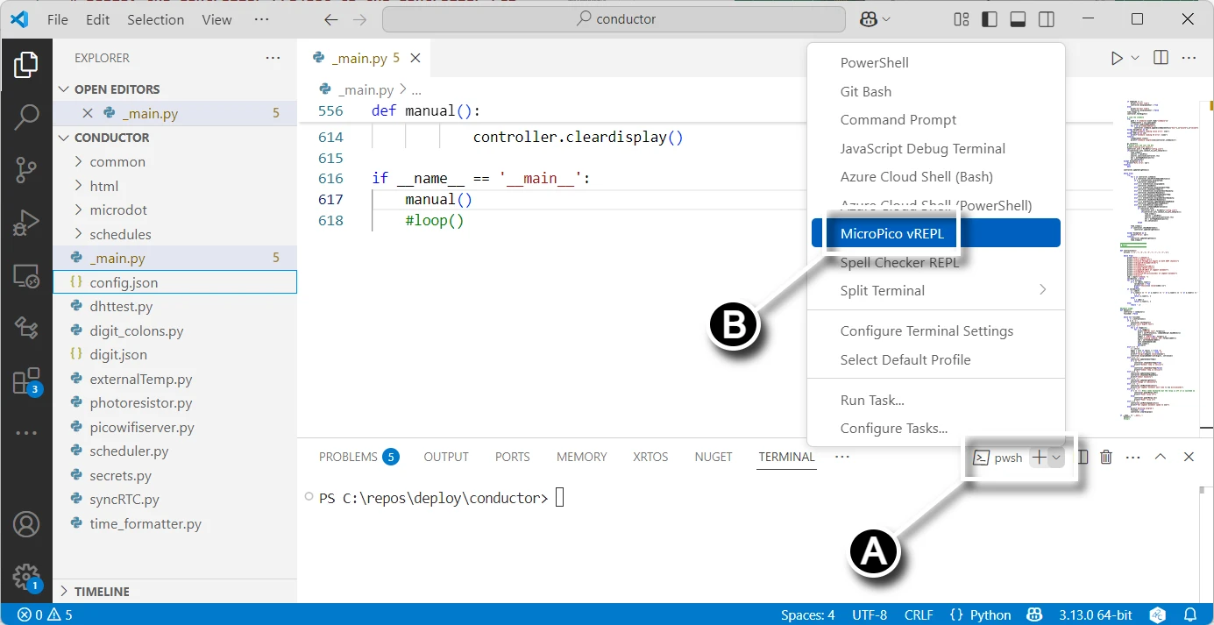
Task: Go forward with the right arrow
Action: pyautogui.click(x=359, y=19)
